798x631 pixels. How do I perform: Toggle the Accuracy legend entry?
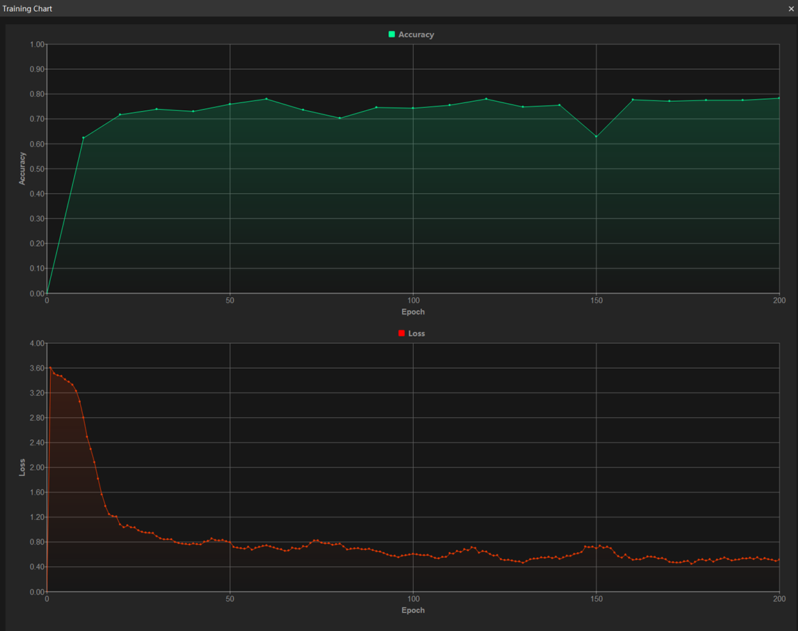411,35
